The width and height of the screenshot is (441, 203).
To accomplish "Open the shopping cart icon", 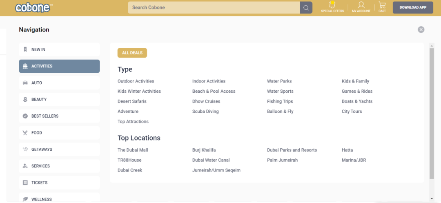I will click(x=382, y=5).
